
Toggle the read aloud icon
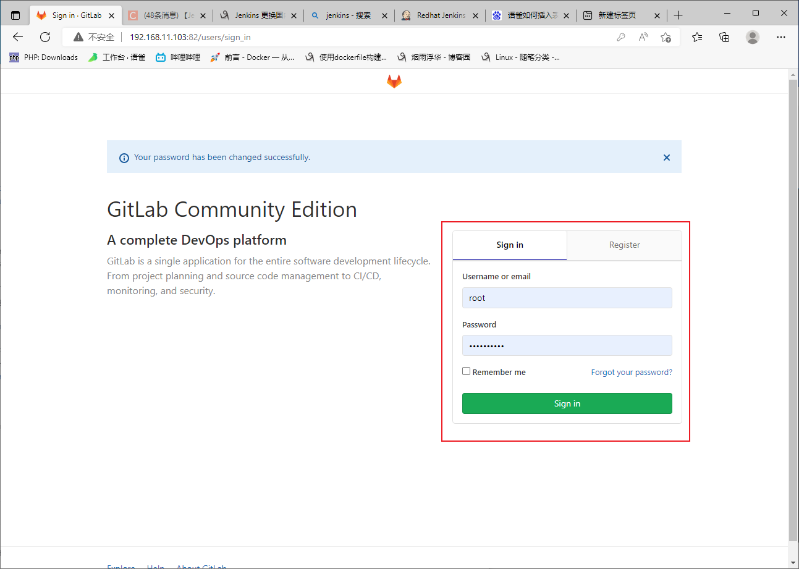(643, 37)
